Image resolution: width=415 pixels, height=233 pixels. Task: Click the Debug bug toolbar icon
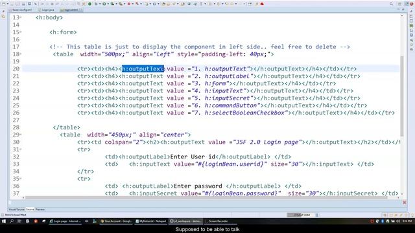click(x=96, y=4)
